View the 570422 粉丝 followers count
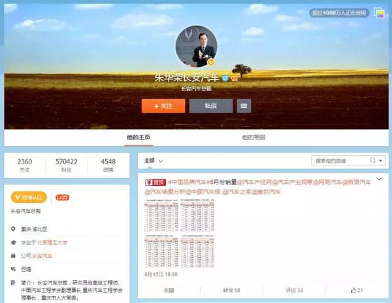Viewport: 392px width, 303px height. [x=66, y=165]
